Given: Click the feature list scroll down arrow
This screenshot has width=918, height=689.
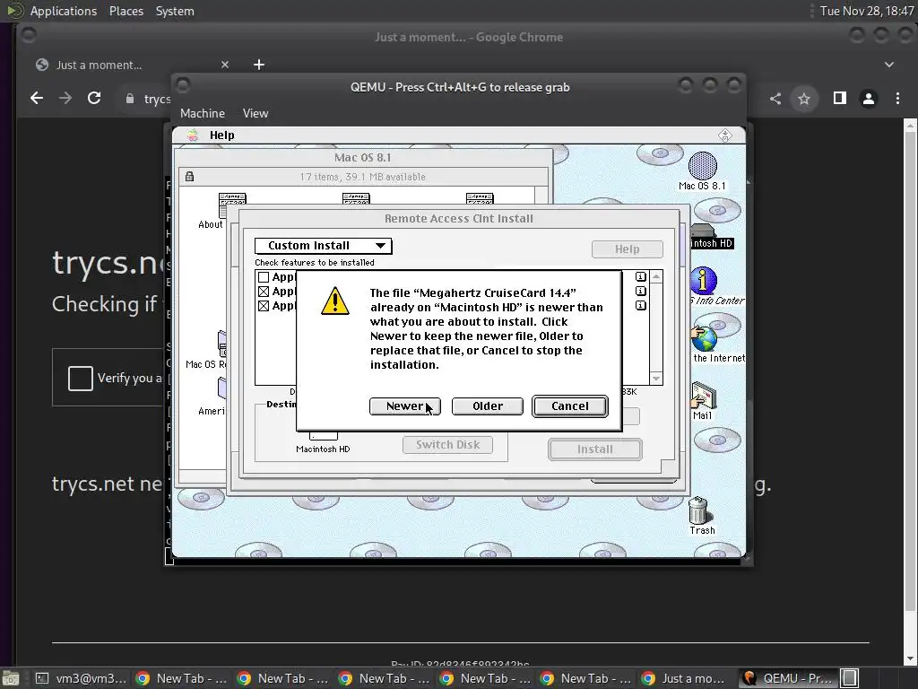Looking at the screenshot, I should (x=656, y=379).
